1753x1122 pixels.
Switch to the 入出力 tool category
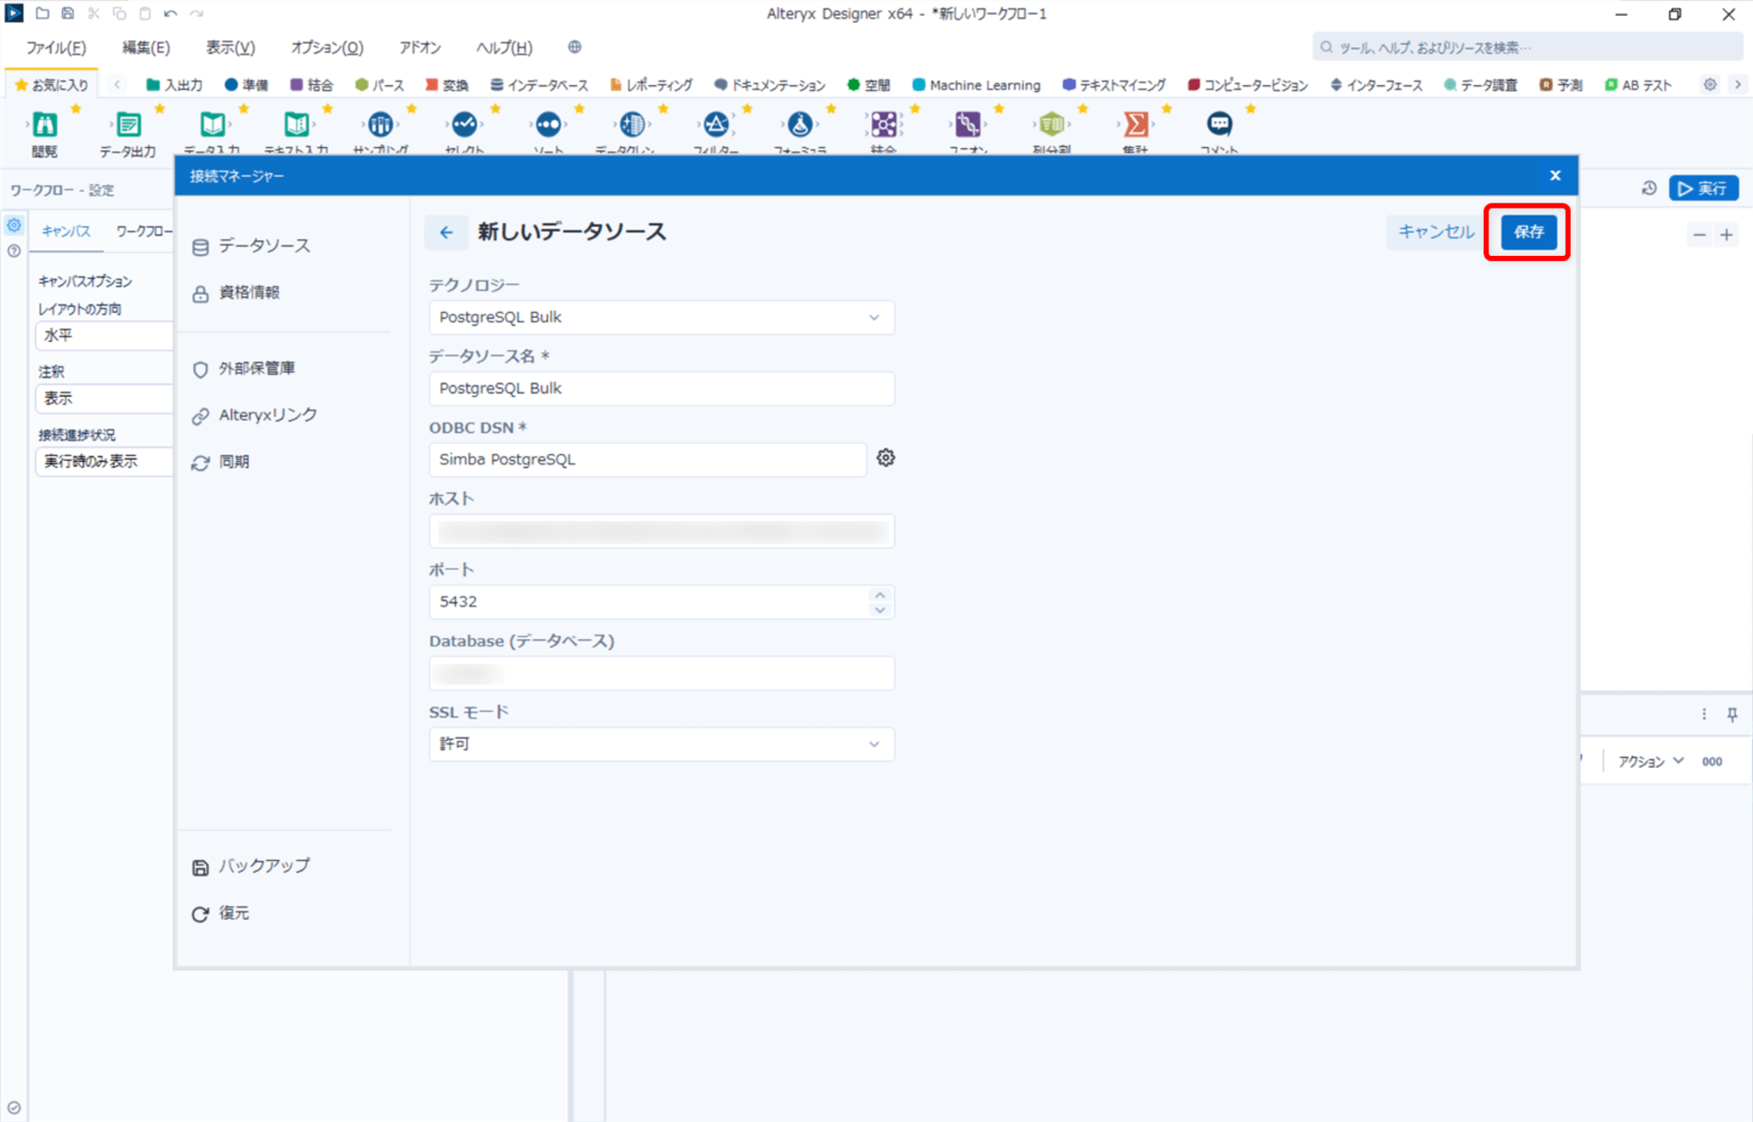(x=174, y=85)
